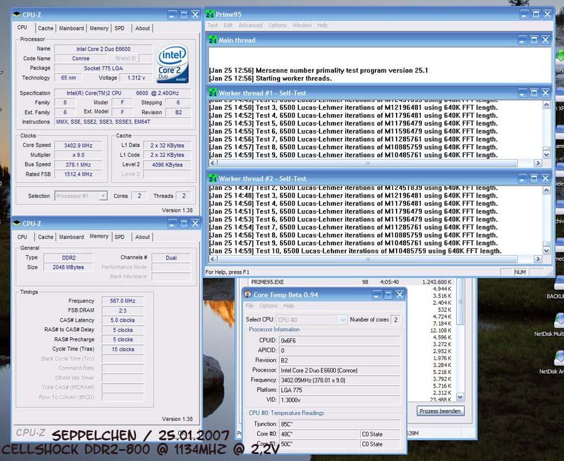This screenshot has width=564, height=461.
Task: Click scroll-up arrow in Worker thread #1 log
Action: [546, 105]
